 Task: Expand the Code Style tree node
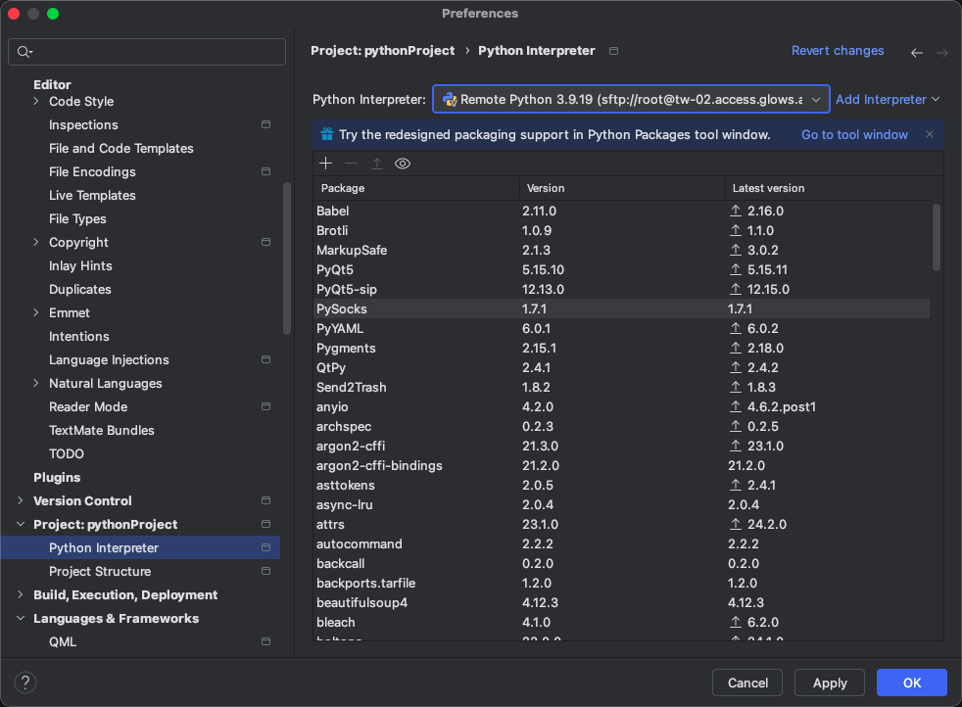click(x=35, y=101)
